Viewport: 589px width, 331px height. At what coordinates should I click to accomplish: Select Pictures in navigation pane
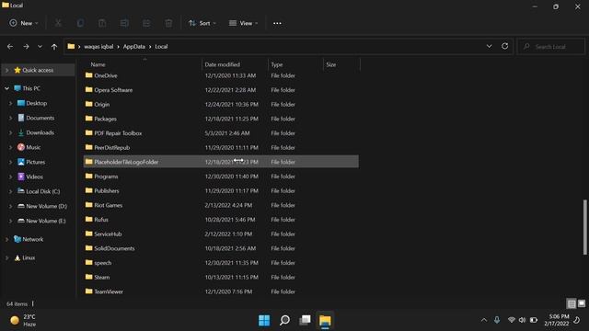click(x=36, y=162)
